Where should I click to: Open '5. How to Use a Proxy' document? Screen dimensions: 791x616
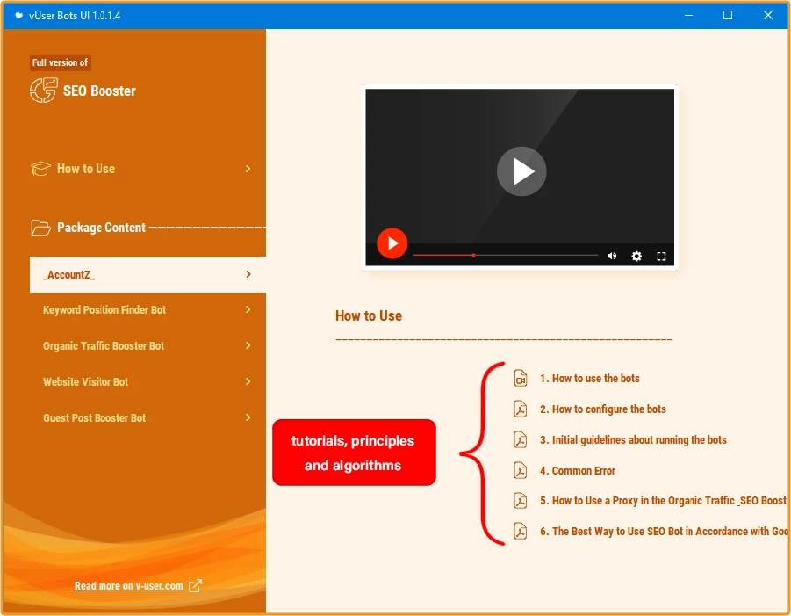tap(663, 500)
